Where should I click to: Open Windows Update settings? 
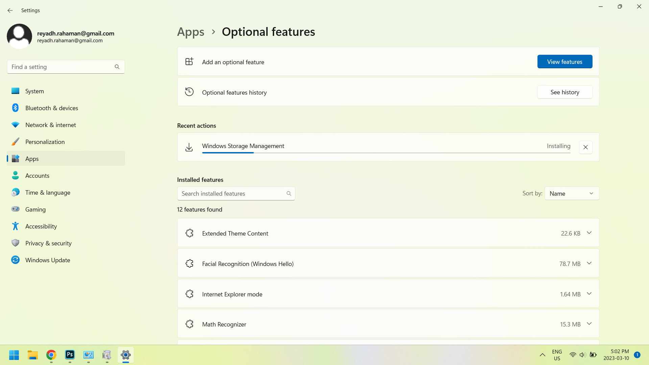48,260
